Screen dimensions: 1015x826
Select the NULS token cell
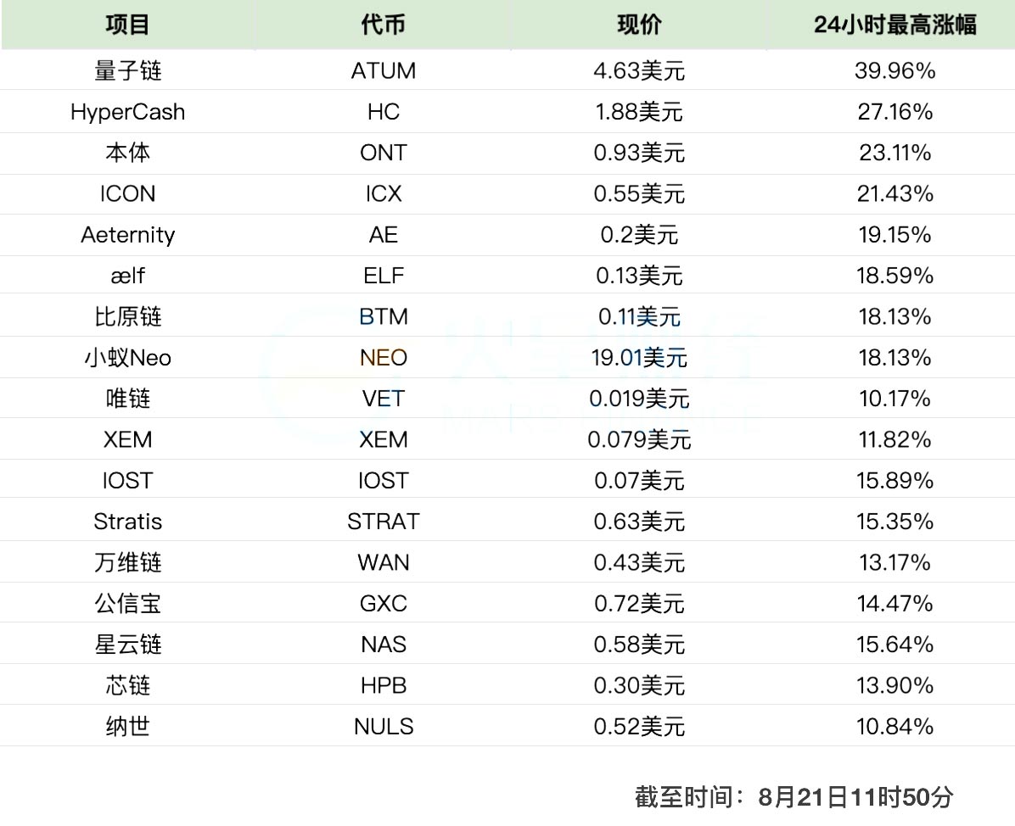[384, 727]
